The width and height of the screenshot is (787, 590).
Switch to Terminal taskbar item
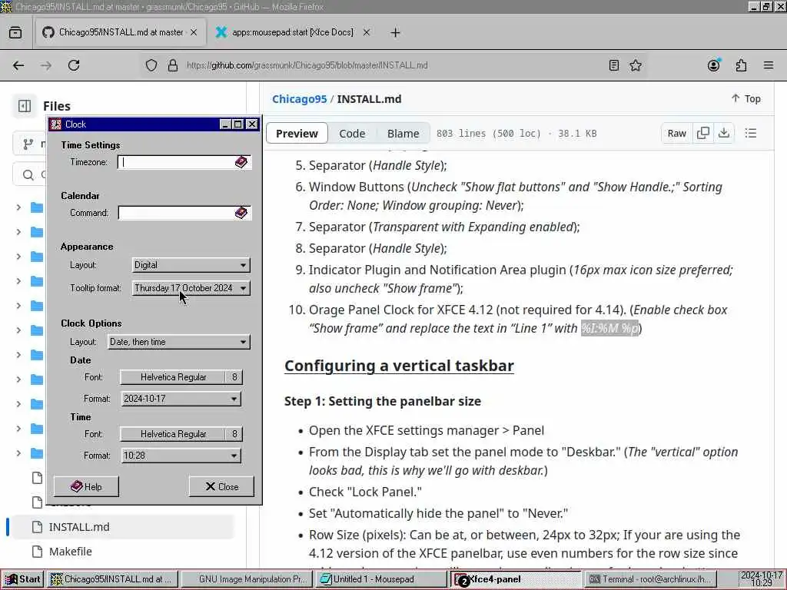tap(650, 579)
